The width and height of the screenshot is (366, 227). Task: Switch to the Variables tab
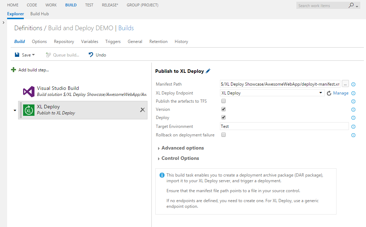(x=90, y=42)
